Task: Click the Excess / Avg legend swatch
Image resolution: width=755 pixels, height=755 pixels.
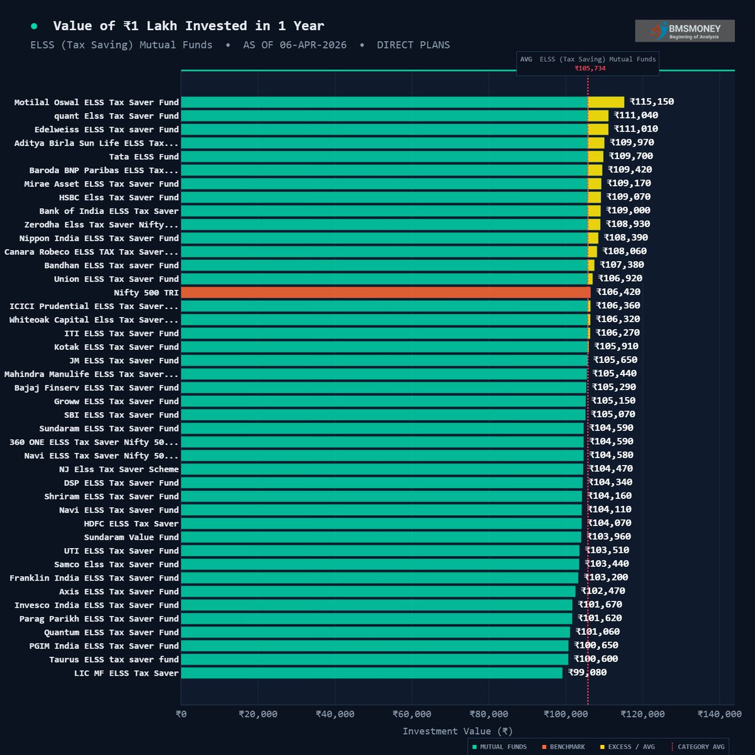Action: click(602, 747)
